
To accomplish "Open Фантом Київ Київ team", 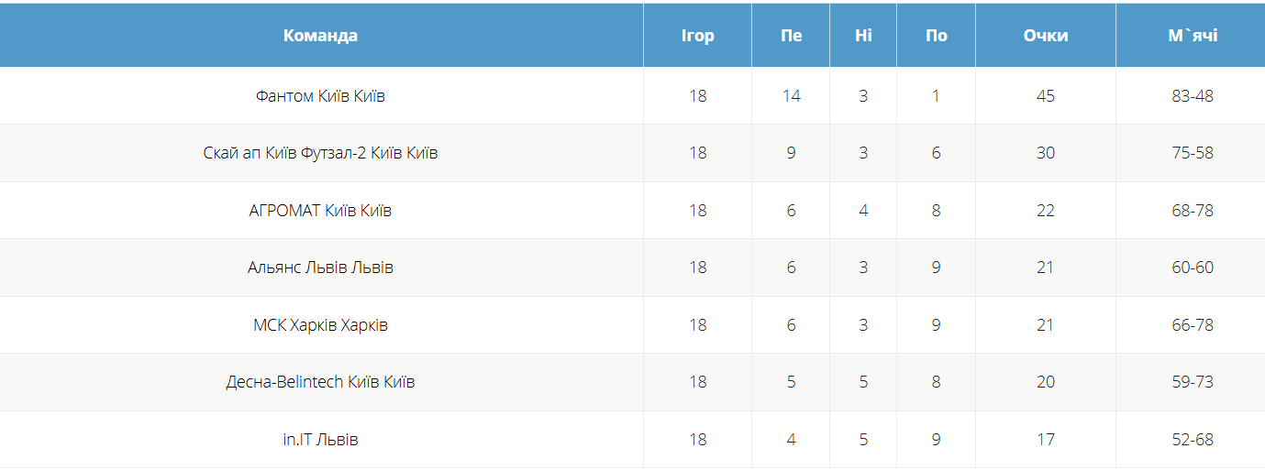I will (320, 96).
